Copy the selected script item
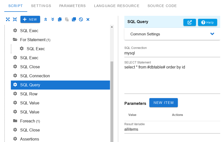Screen dimensions: 224x142 tap(60, 19)
